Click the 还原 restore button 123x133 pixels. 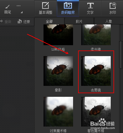tap(24, 22)
